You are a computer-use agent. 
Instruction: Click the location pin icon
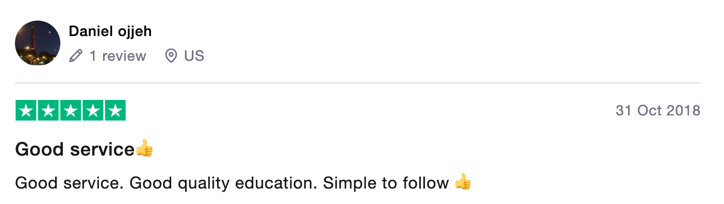click(171, 56)
